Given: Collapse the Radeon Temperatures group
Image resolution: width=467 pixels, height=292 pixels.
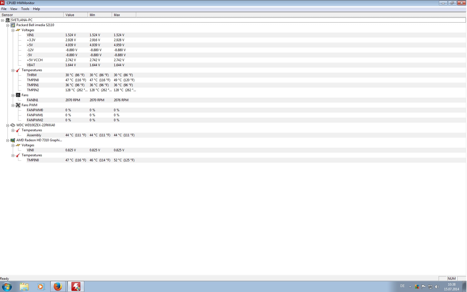Looking at the screenshot, I should click(x=13, y=155).
